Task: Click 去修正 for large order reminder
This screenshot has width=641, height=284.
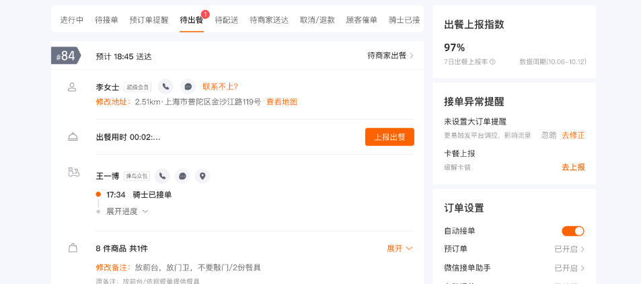Action: click(x=573, y=135)
